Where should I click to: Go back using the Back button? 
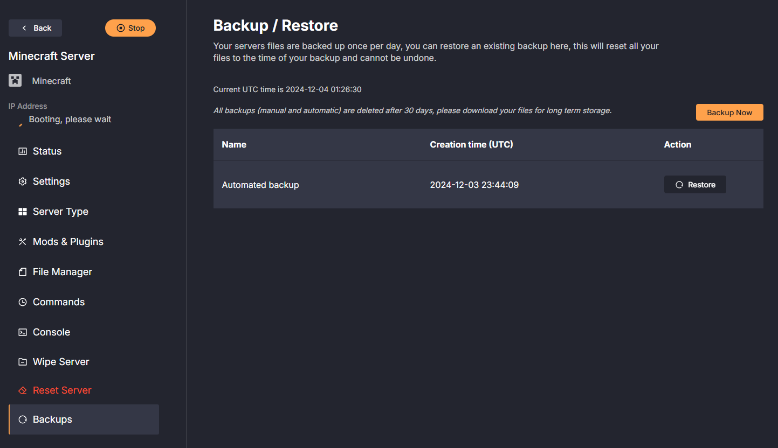(x=35, y=27)
